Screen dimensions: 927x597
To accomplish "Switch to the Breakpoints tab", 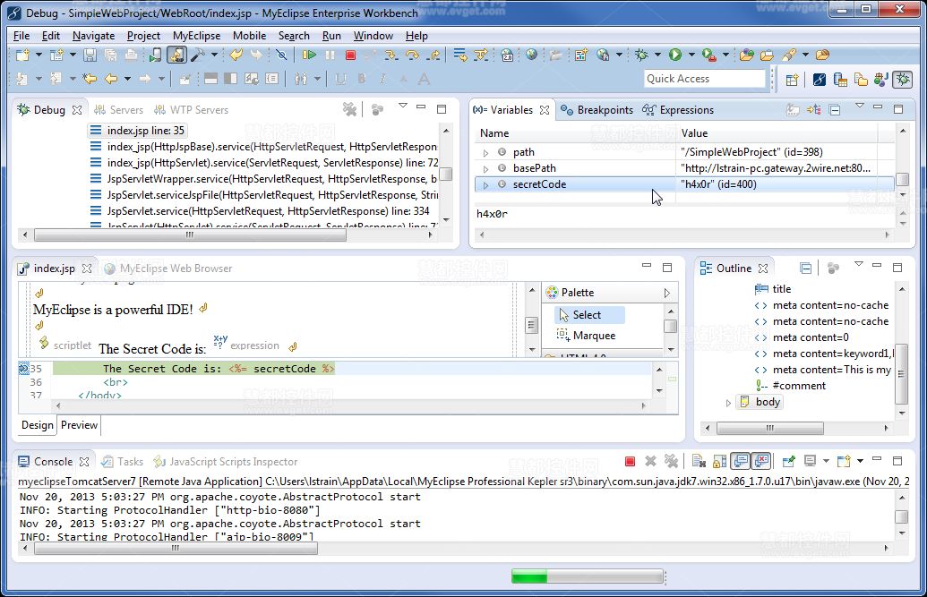I will tap(597, 110).
